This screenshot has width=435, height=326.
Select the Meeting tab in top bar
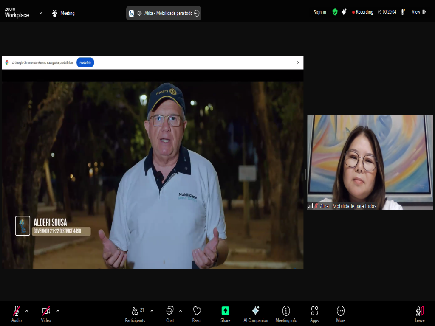point(63,13)
